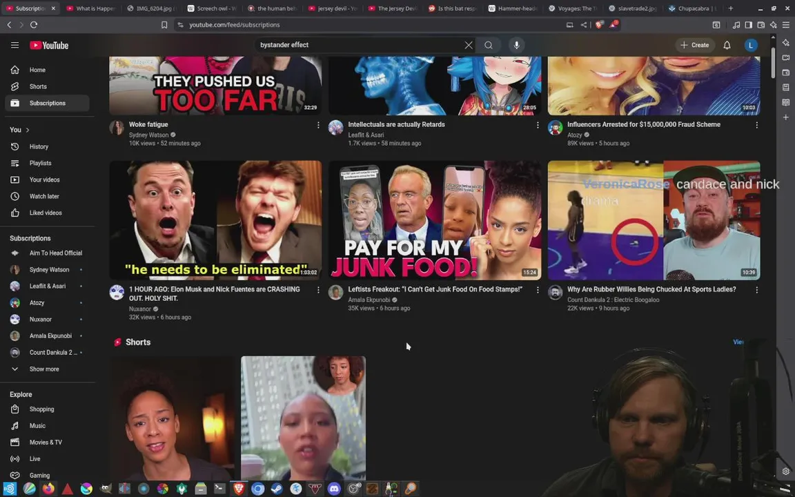This screenshot has width=795, height=497.
Task: Play the Pay For My Junk Food thumbnail
Action: click(435, 220)
